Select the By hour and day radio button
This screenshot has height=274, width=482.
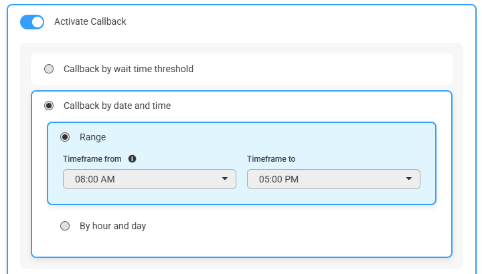click(65, 226)
